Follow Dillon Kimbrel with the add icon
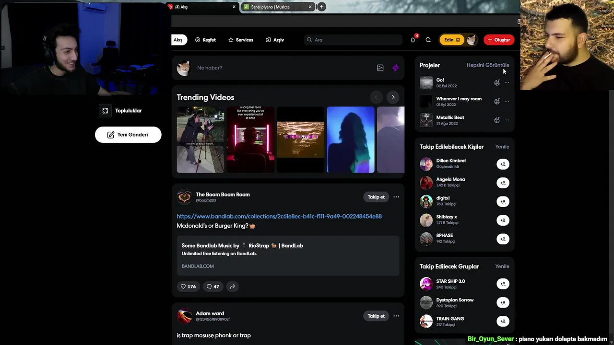This screenshot has height=345, width=614. click(503, 164)
